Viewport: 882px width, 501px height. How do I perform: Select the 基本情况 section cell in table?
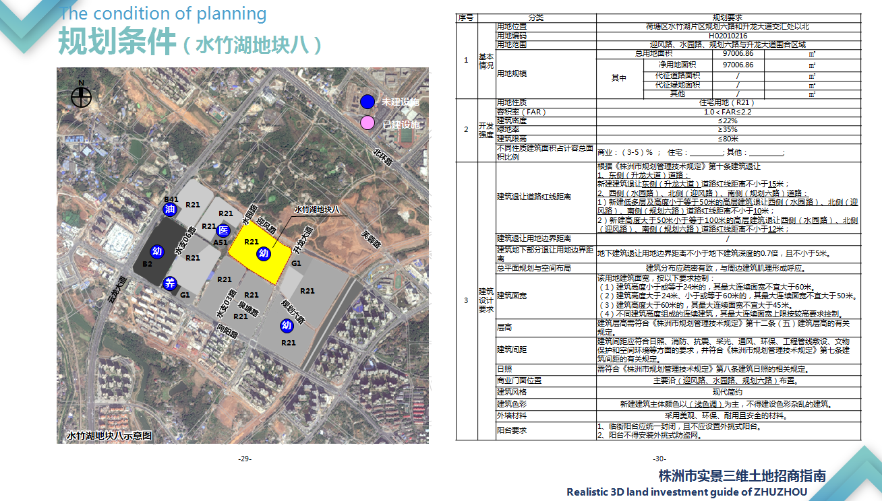486,61
